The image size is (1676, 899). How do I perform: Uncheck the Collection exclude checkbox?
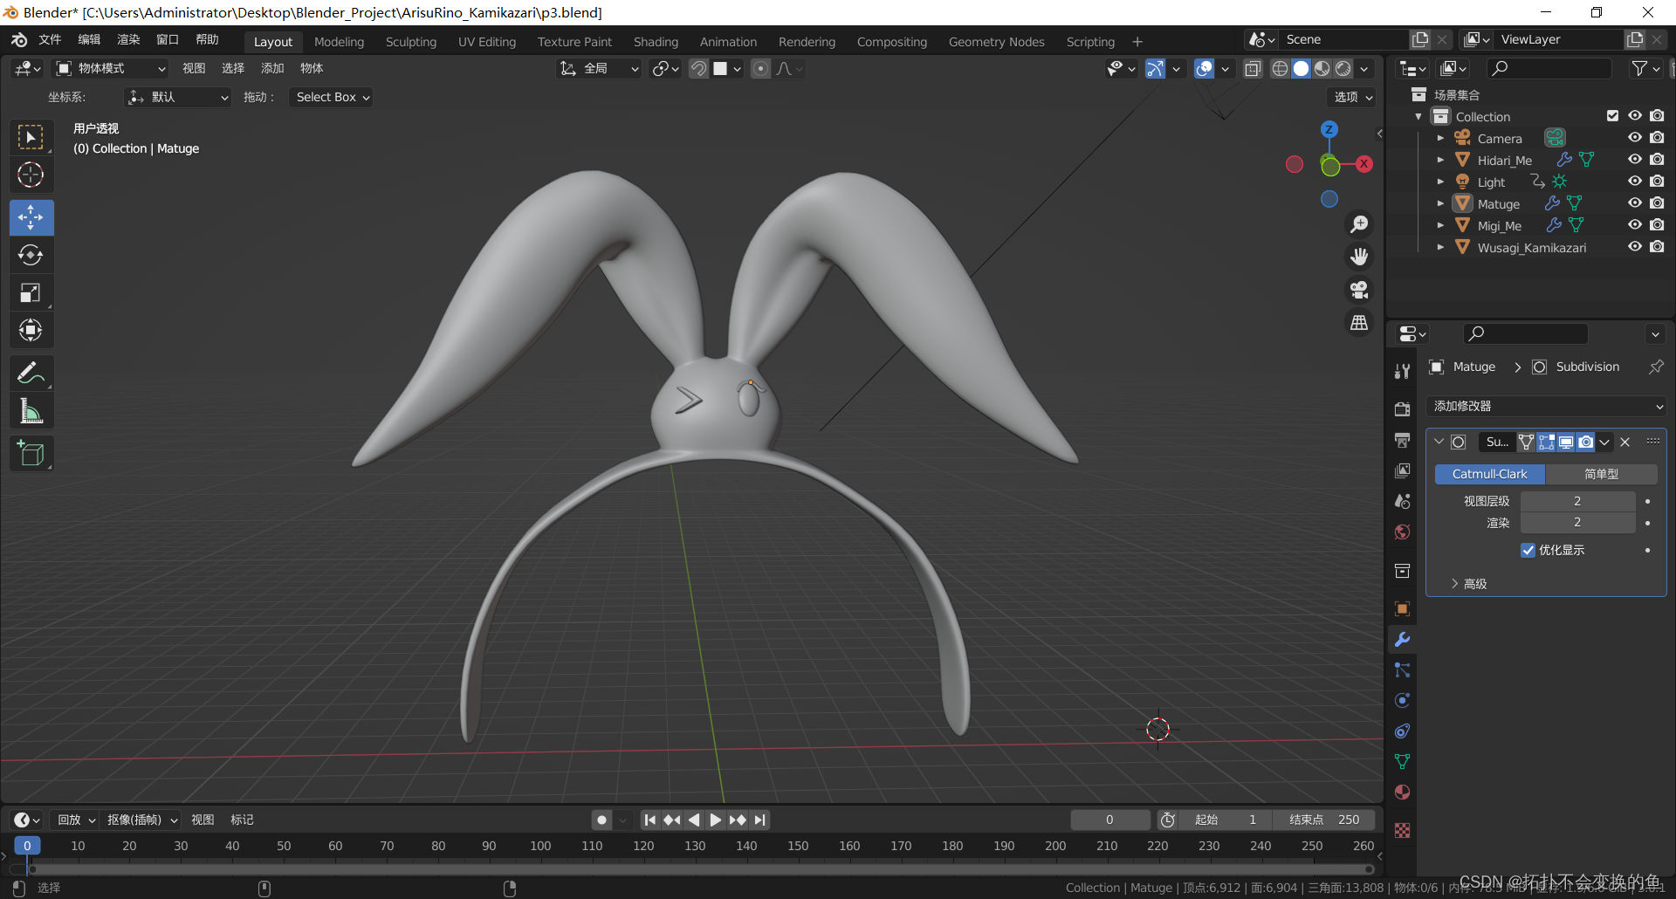pyautogui.click(x=1612, y=116)
